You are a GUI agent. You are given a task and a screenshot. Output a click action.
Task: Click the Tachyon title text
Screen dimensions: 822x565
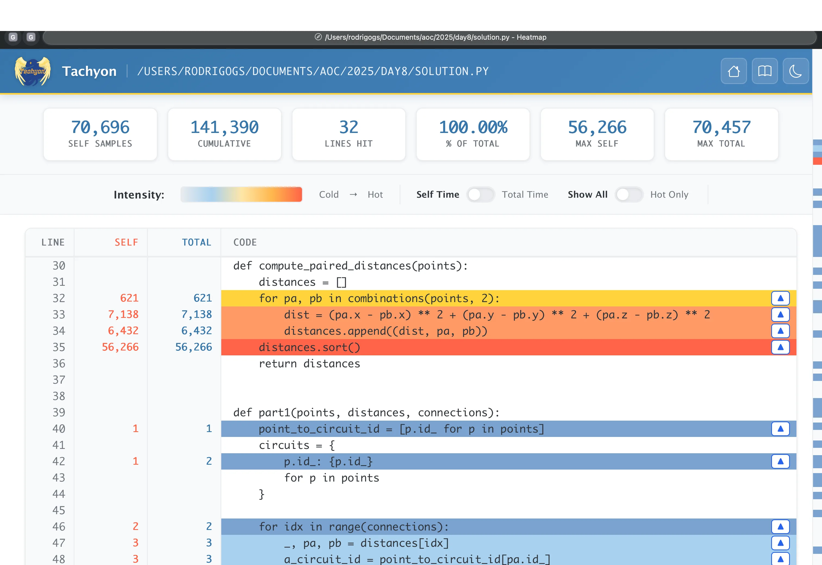pos(89,71)
